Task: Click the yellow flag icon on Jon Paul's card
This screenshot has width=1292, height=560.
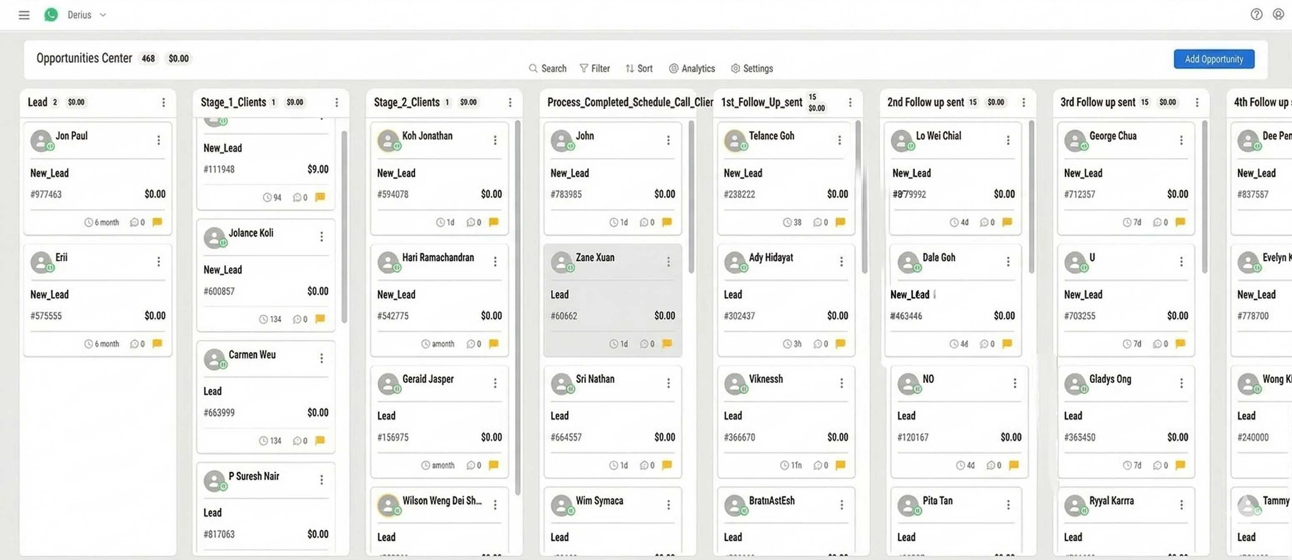Action: click(158, 222)
